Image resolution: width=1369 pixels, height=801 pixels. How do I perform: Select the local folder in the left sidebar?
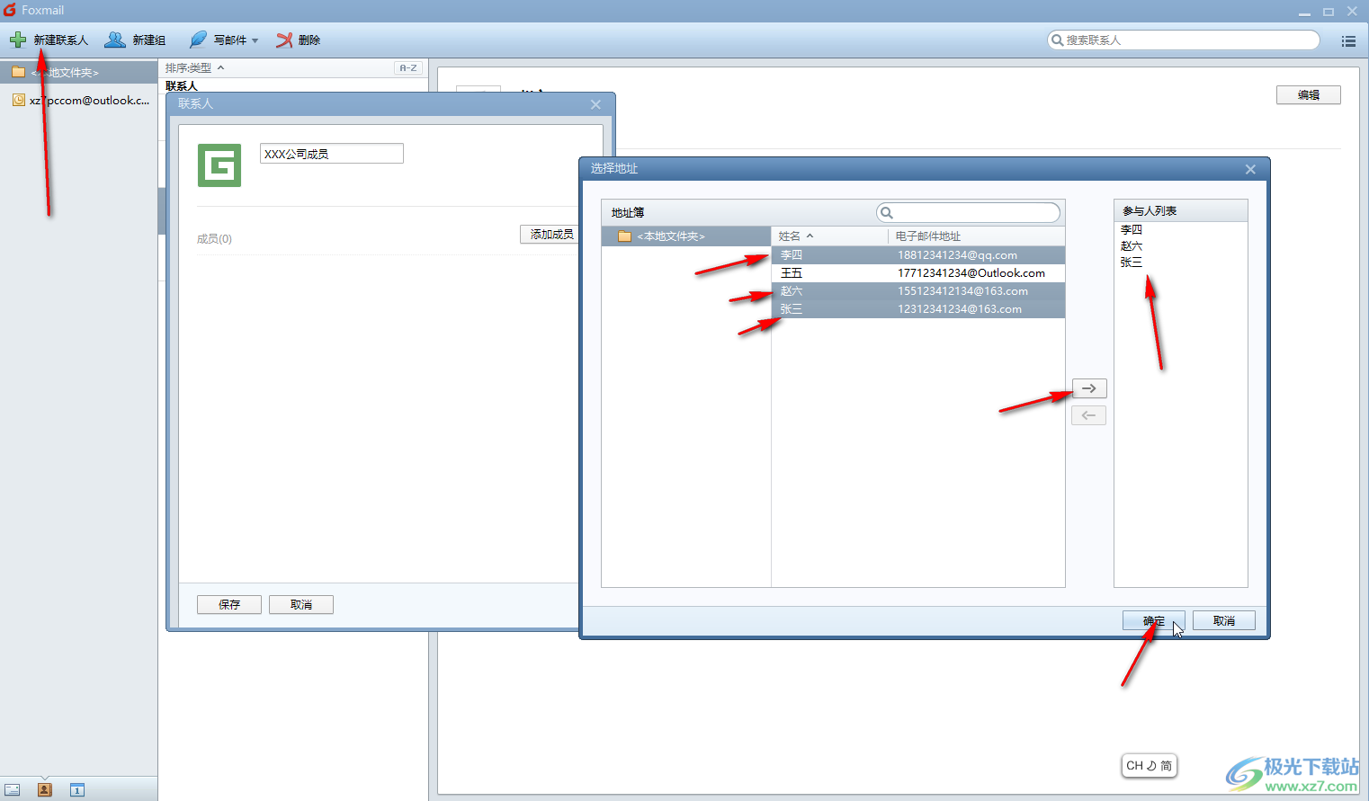(x=79, y=72)
